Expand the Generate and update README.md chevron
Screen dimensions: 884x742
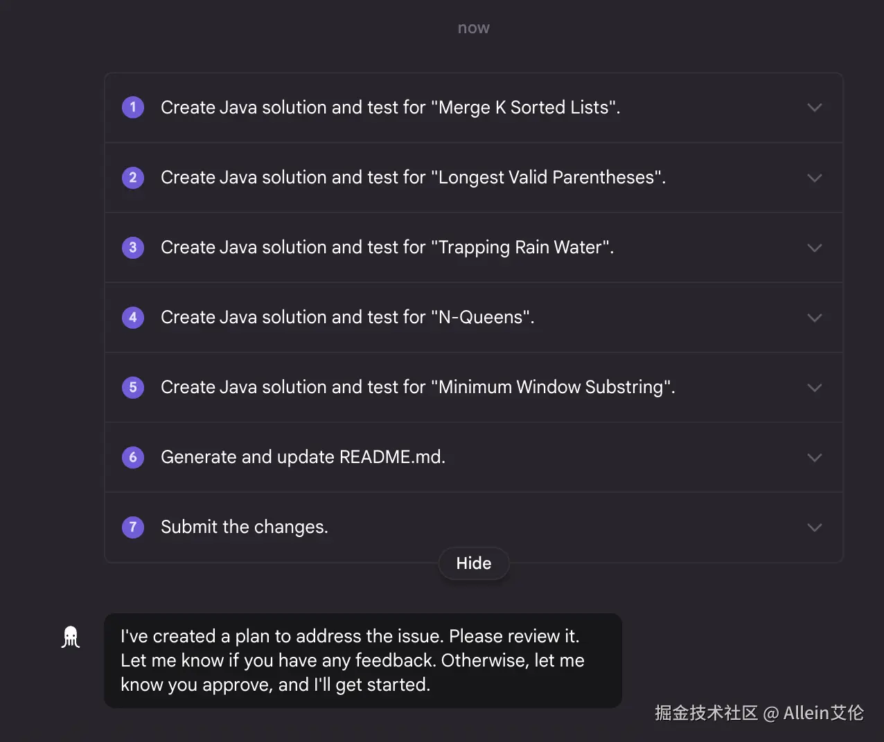[x=814, y=458]
